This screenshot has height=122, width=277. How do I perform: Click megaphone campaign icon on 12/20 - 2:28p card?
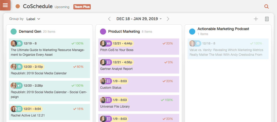(x=20, y=86)
